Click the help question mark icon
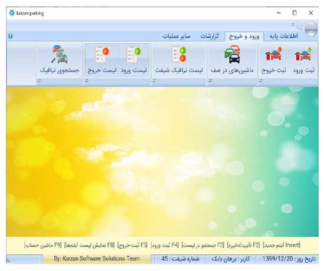 tap(11, 36)
